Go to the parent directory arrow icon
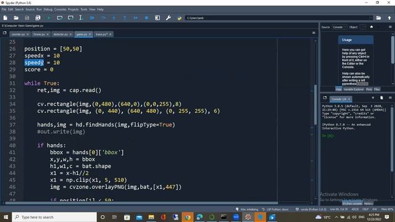 (389, 18)
